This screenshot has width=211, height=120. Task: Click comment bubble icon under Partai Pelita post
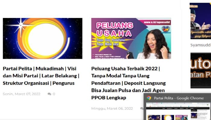49,94
